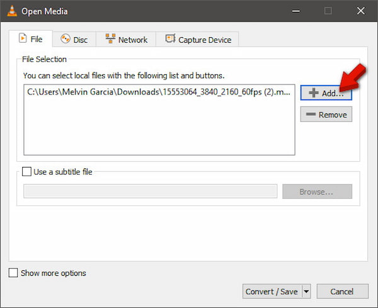Click the Browse subtitle button
This screenshot has height=308, width=378.
click(x=317, y=191)
